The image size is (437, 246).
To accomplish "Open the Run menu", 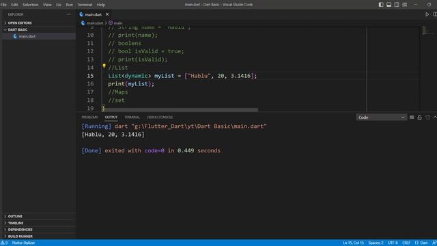I will tap(70, 5).
